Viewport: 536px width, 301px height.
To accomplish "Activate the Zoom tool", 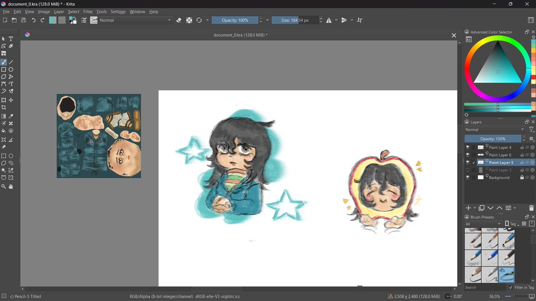I will [4, 186].
